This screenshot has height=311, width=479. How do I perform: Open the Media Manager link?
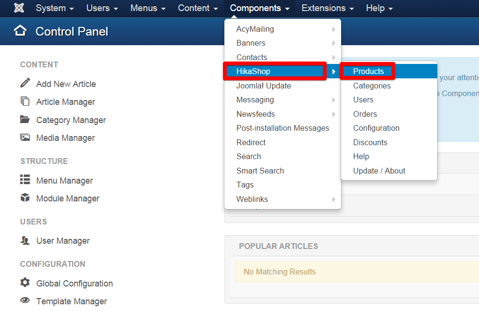pos(65,138)
